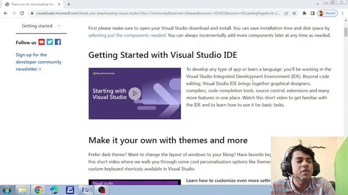The width and height of the screenshot is (348, 195).
Task: Follow the selecting just the components needed link
Action: (127, 35)
